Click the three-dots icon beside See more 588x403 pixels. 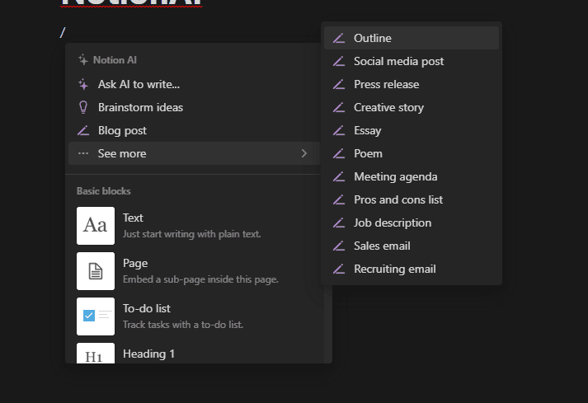coord(83,153)
